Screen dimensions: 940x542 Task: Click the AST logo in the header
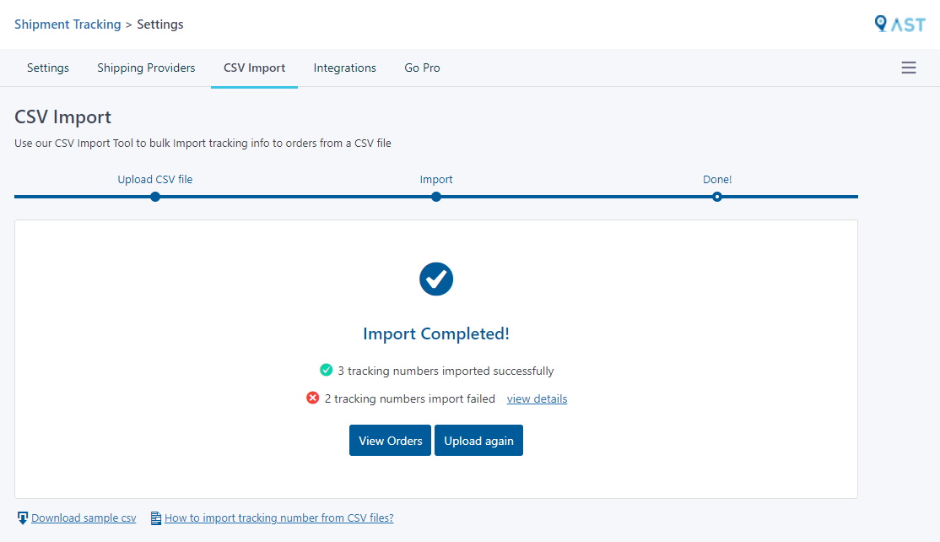tap(900, 24)
